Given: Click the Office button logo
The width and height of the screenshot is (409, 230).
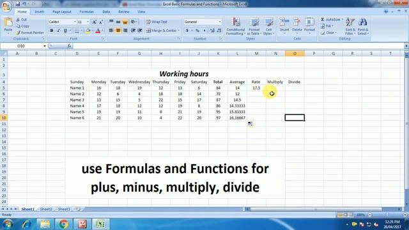Looking at the screenshot, I should (6, 6).
